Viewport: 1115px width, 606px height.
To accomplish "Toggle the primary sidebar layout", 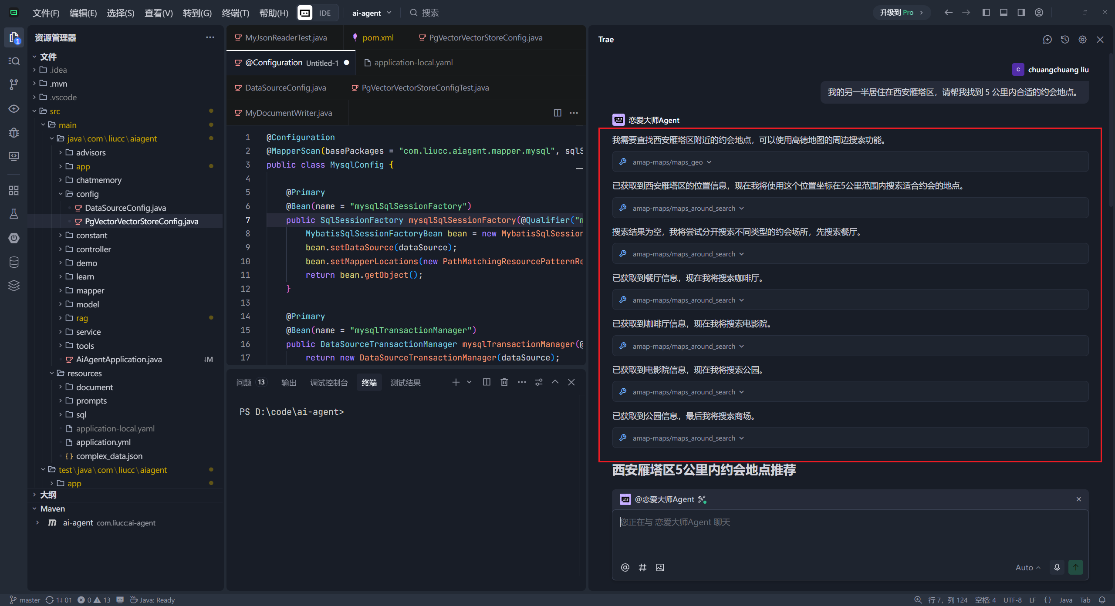I will point(987,13).
